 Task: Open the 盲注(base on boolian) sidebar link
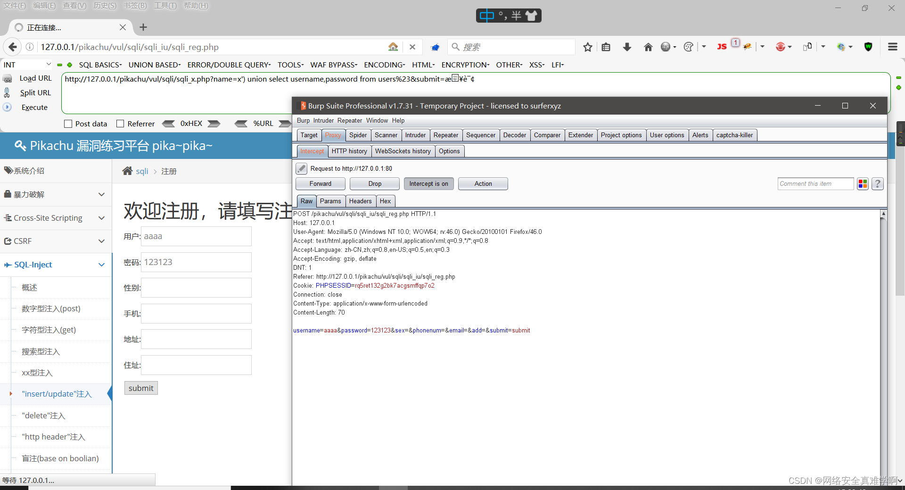coord(60,458)
